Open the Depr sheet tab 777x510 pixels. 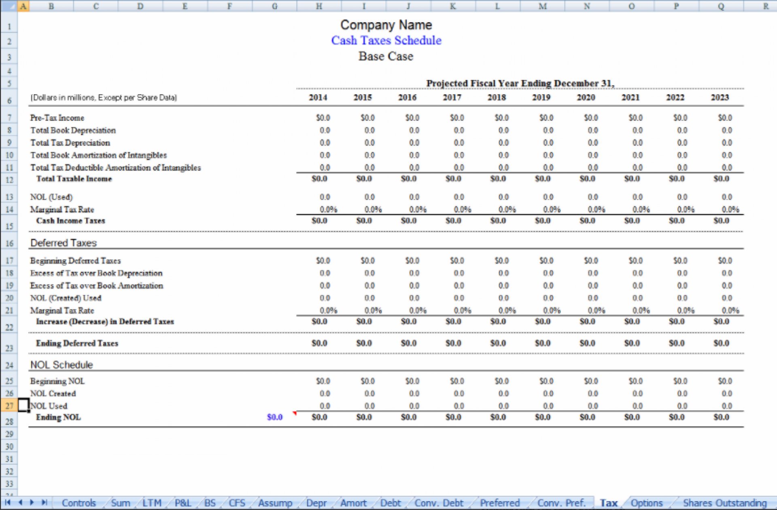tap(316, 503)
